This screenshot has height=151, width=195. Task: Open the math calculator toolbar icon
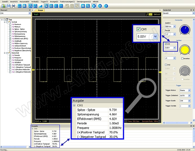pyautogui.click(x=20, y=6)
